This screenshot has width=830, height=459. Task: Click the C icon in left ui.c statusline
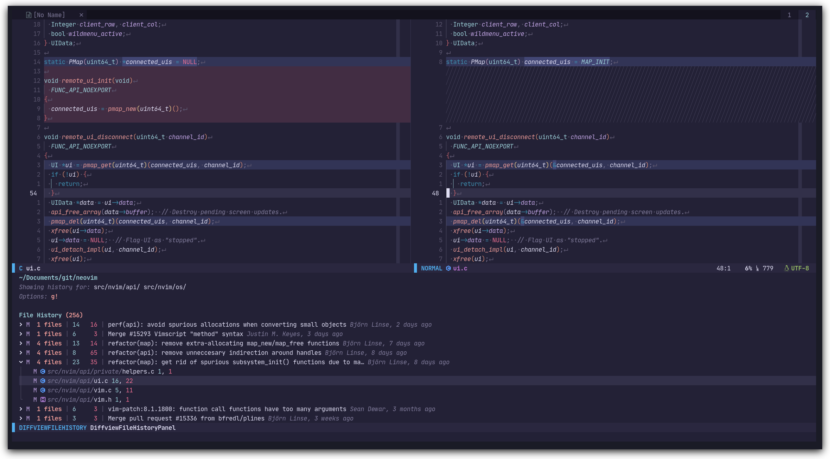[21, 268]
